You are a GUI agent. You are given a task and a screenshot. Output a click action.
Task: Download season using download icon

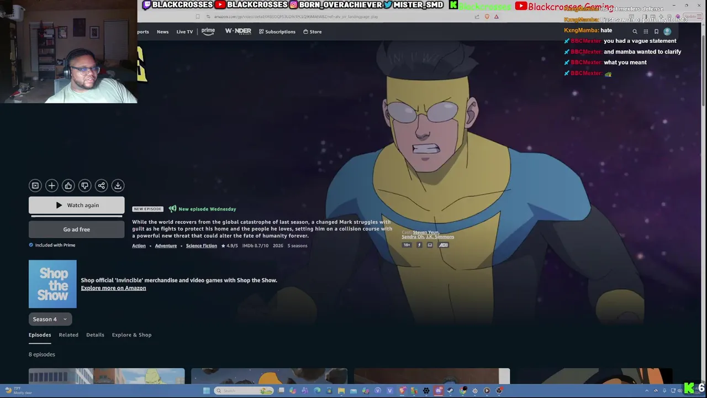pos(118,186)
